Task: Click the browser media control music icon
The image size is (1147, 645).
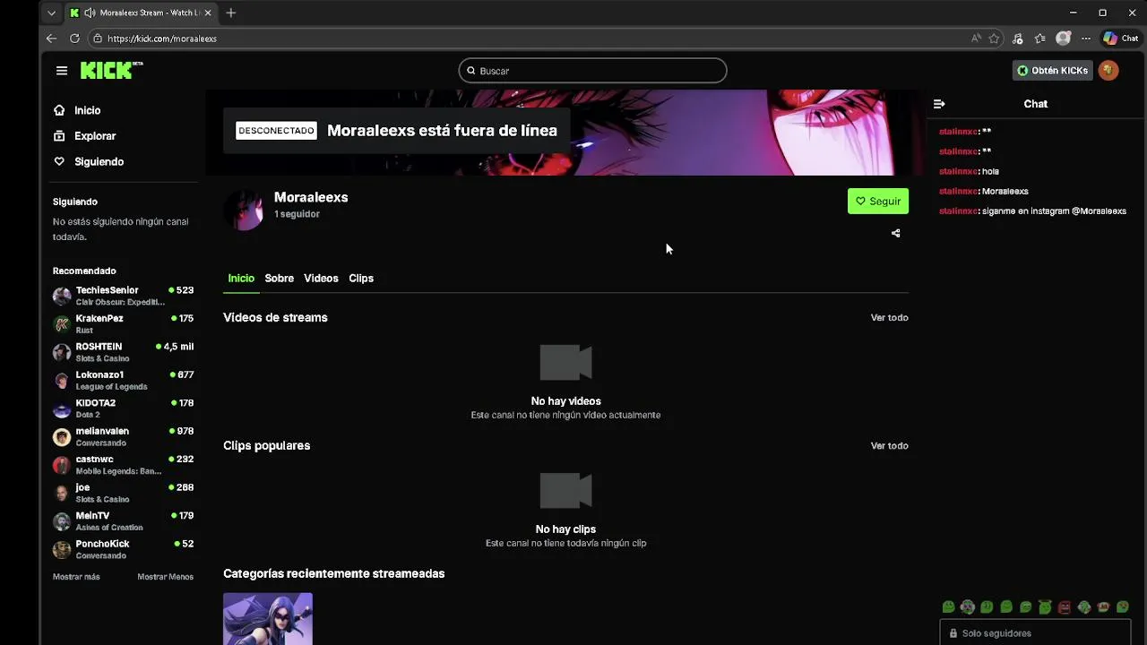Action: click(1017, 39)
